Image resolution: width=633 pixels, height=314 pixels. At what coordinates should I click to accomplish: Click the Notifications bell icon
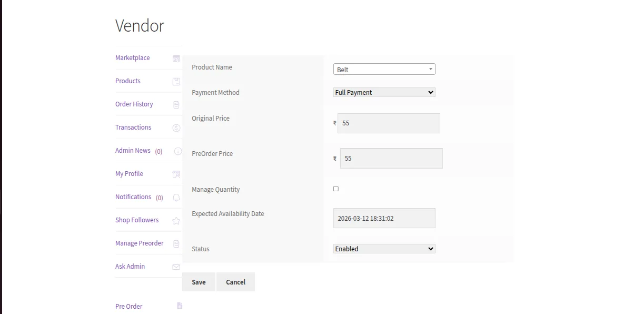tap(176, 198)
